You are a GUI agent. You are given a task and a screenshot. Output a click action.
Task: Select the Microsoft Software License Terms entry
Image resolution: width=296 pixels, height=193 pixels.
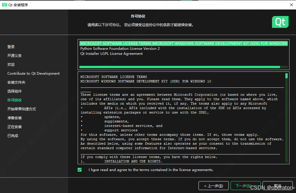tap(183, 44)
